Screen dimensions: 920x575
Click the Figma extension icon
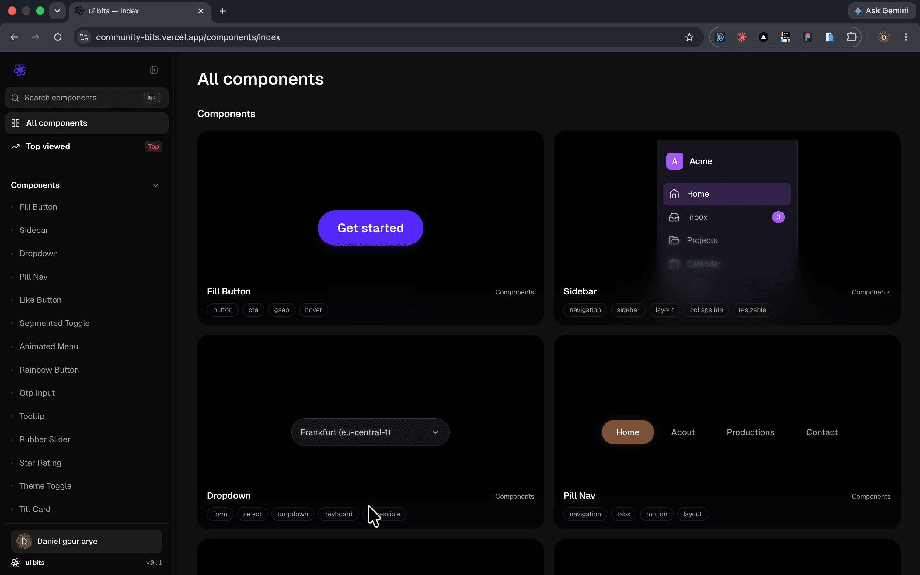(807, 37)
